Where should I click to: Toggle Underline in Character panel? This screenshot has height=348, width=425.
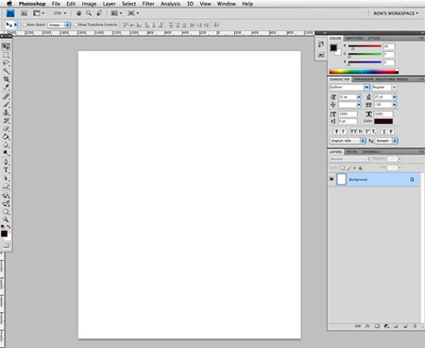384,131
